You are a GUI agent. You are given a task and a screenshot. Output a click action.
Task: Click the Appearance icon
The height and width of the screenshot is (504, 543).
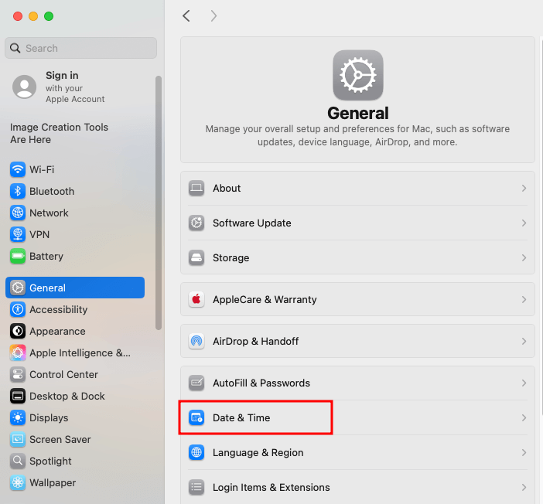[x=18, y=332]
